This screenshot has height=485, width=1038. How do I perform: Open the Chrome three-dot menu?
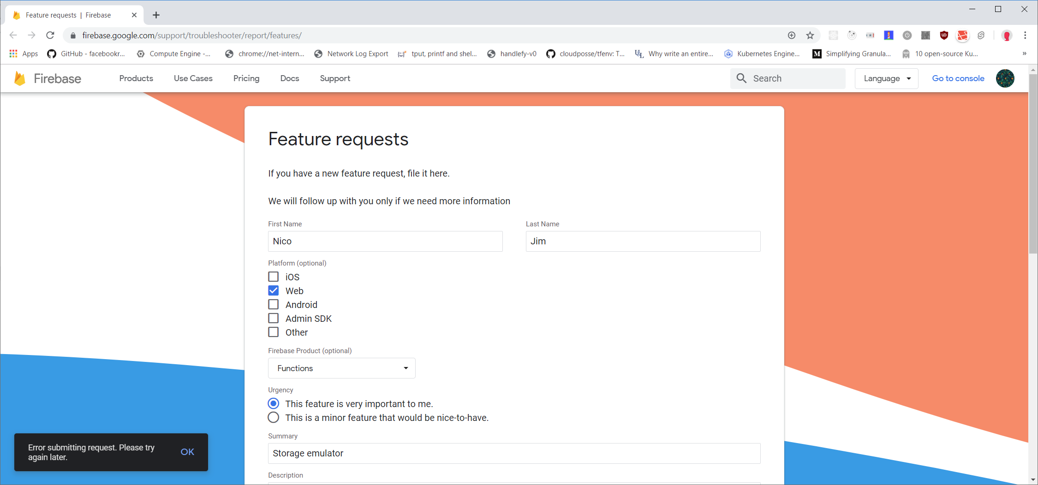pyautogui.click(x=1025, y=35)
